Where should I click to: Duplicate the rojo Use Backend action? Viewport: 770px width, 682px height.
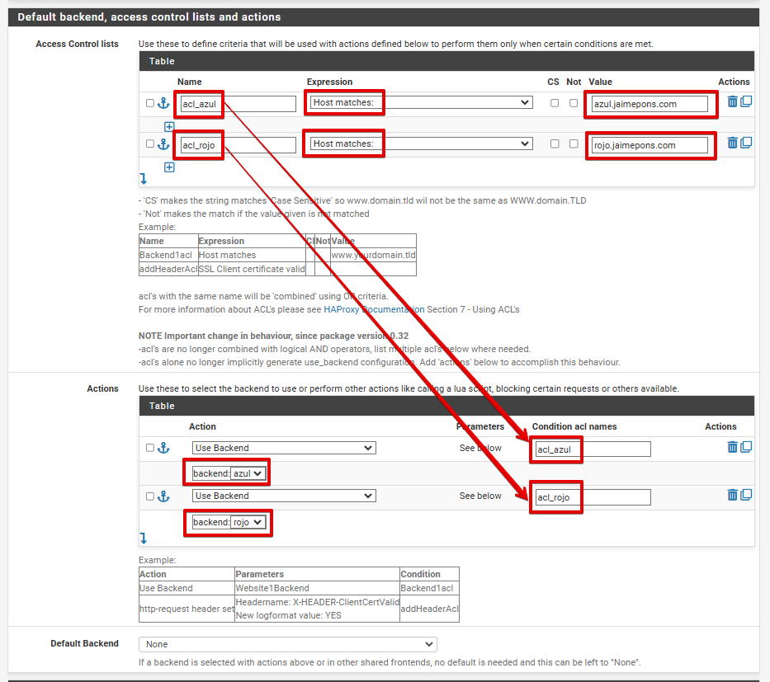(x=746, y=495)
